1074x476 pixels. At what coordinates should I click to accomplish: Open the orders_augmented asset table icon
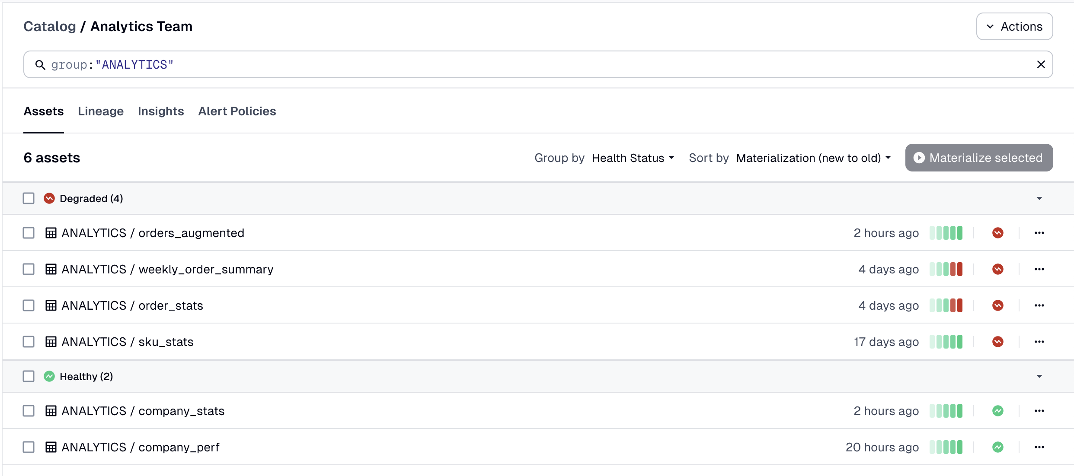(51, 232)
